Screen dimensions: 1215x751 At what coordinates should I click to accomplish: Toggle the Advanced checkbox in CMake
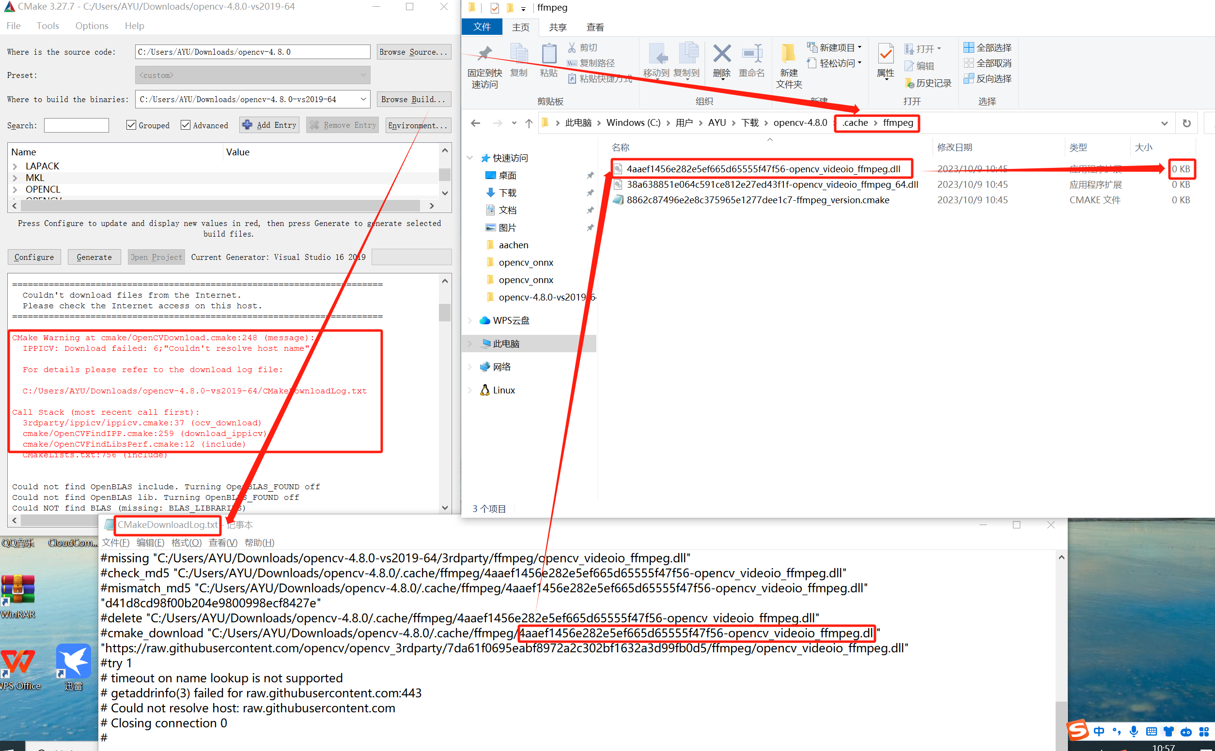click(x=186, y=125)
